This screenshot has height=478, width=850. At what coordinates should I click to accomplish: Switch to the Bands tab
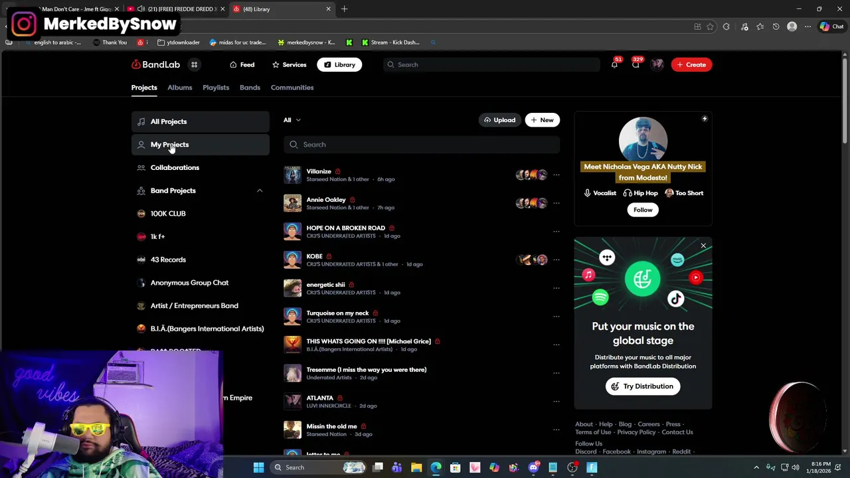click(250, 88)
